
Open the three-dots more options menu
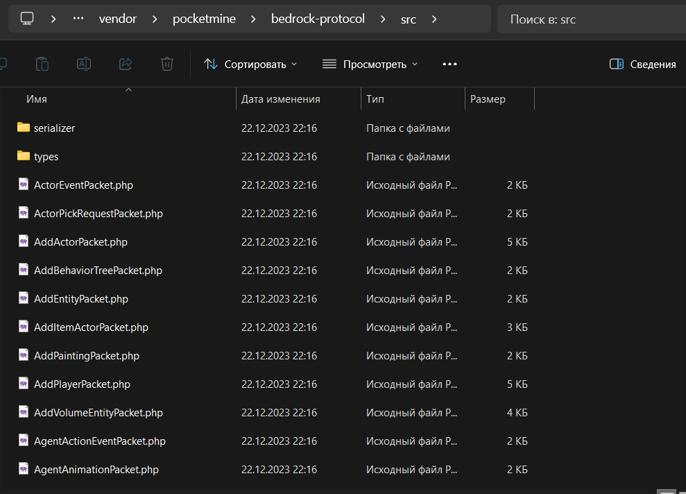click(449, 64)
